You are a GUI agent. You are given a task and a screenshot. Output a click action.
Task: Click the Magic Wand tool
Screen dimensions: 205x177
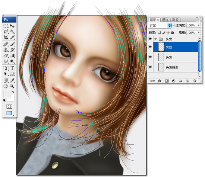pyautogui.click(x=12, y=32)
